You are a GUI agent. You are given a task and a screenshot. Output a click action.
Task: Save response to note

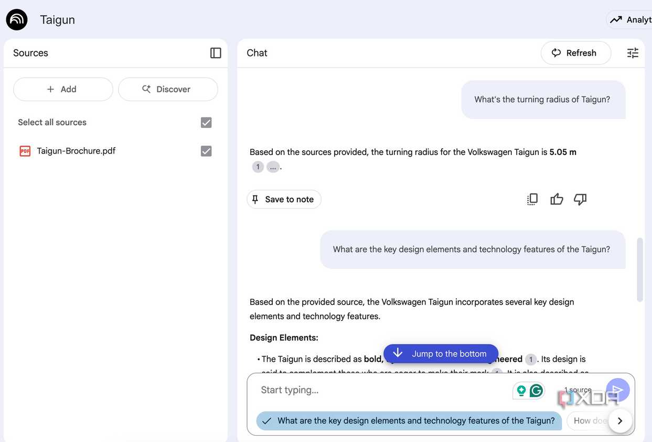pos(284,199)
